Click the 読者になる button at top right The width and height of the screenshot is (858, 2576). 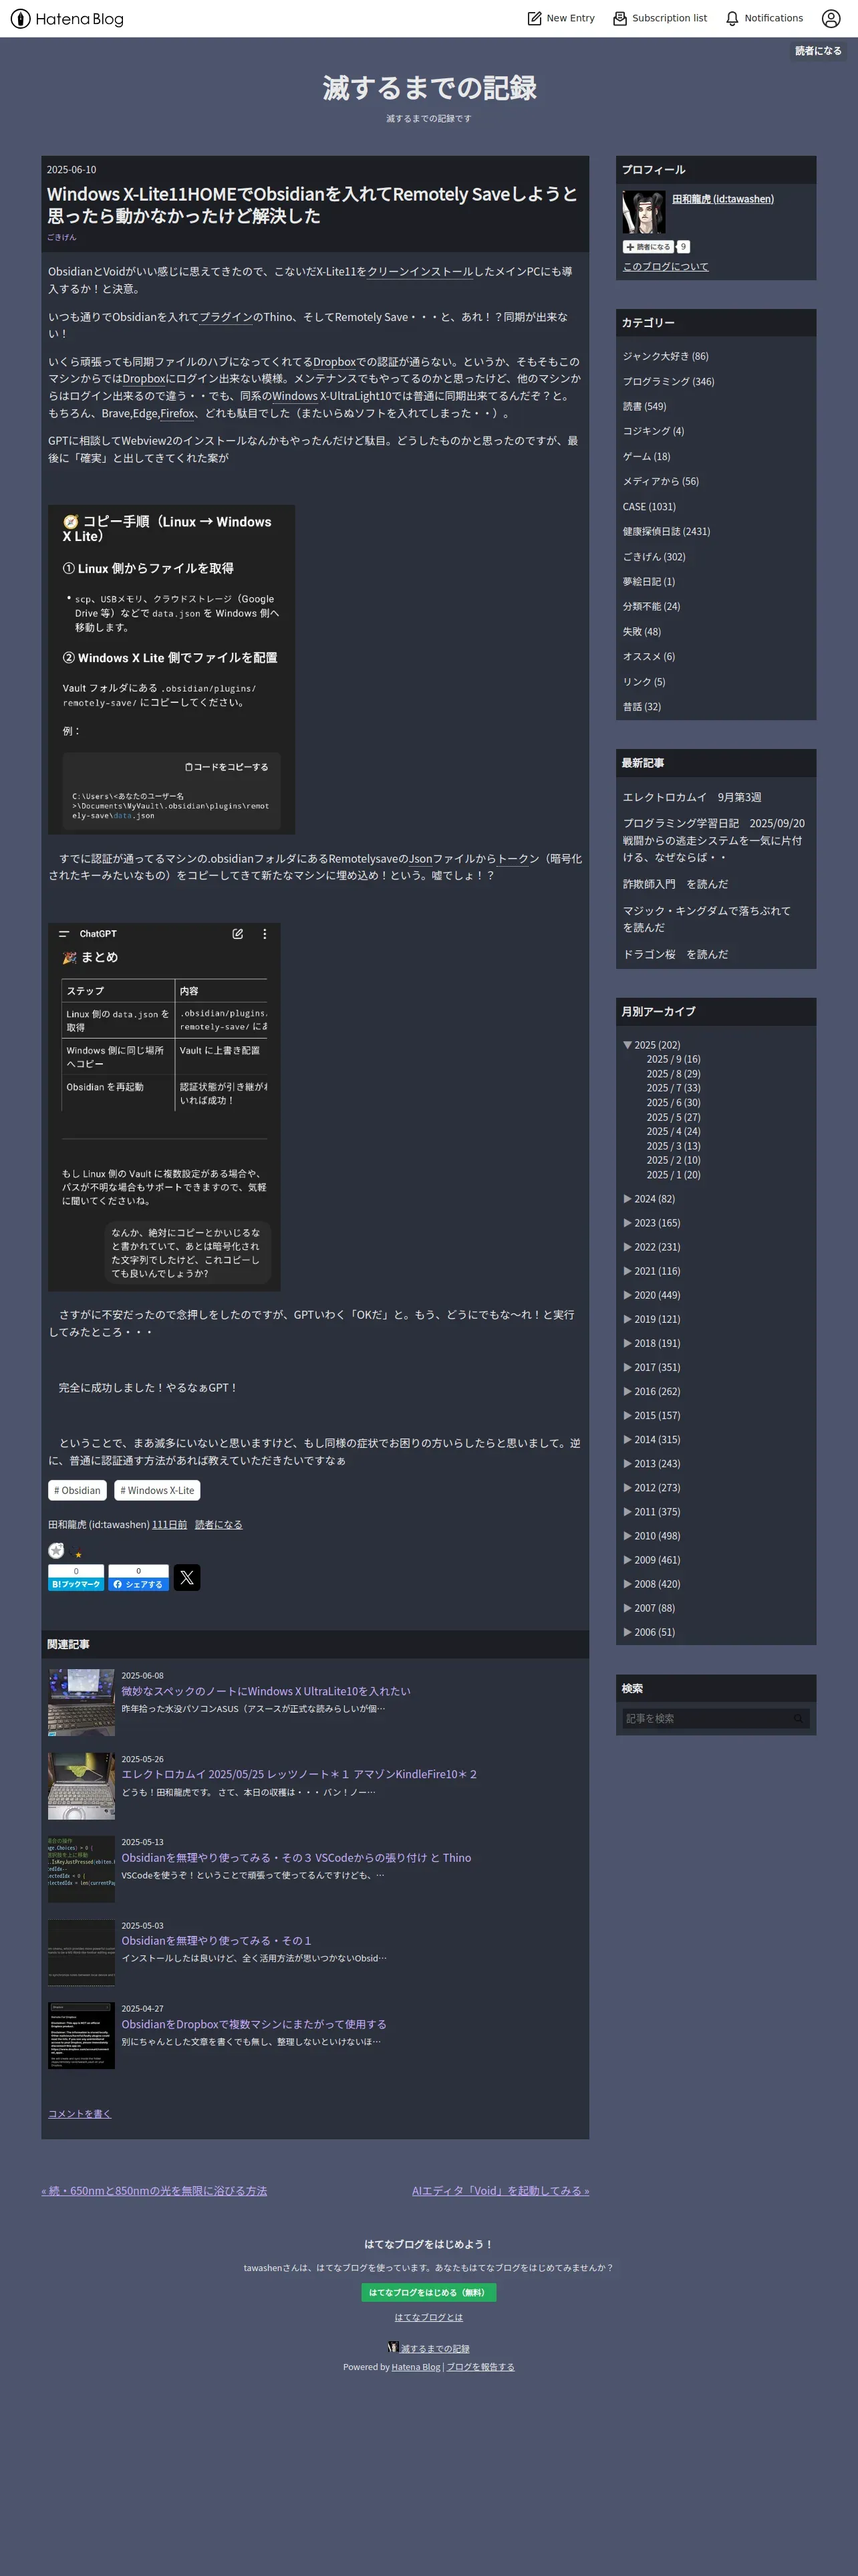[818, 51]
